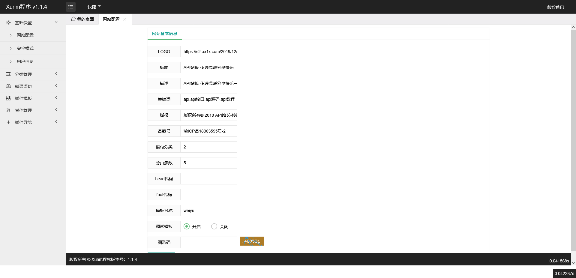This screenshot has width=576, height=278.
Task: Click the sidebar collapse hamburger icon
Action: pyautogui.click(x=71, y=7)
